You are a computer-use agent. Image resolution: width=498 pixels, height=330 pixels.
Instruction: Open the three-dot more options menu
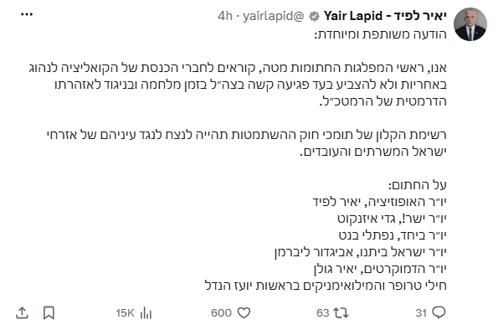[27, 14]
